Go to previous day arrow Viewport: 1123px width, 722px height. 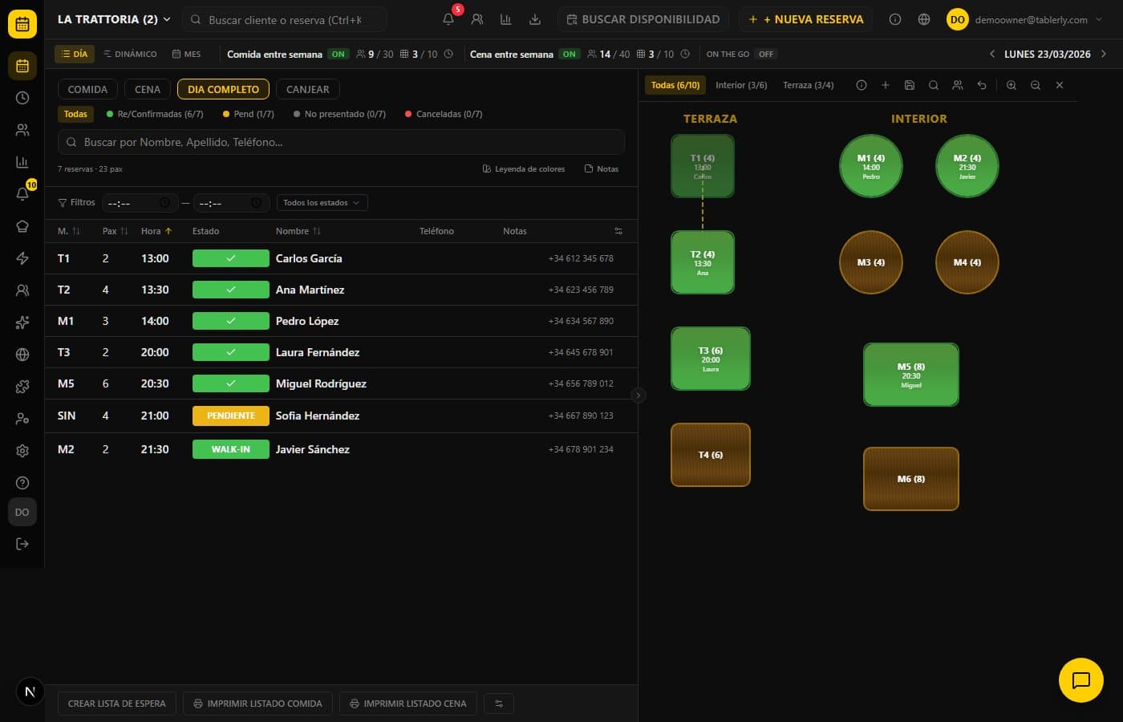[992, 54]
